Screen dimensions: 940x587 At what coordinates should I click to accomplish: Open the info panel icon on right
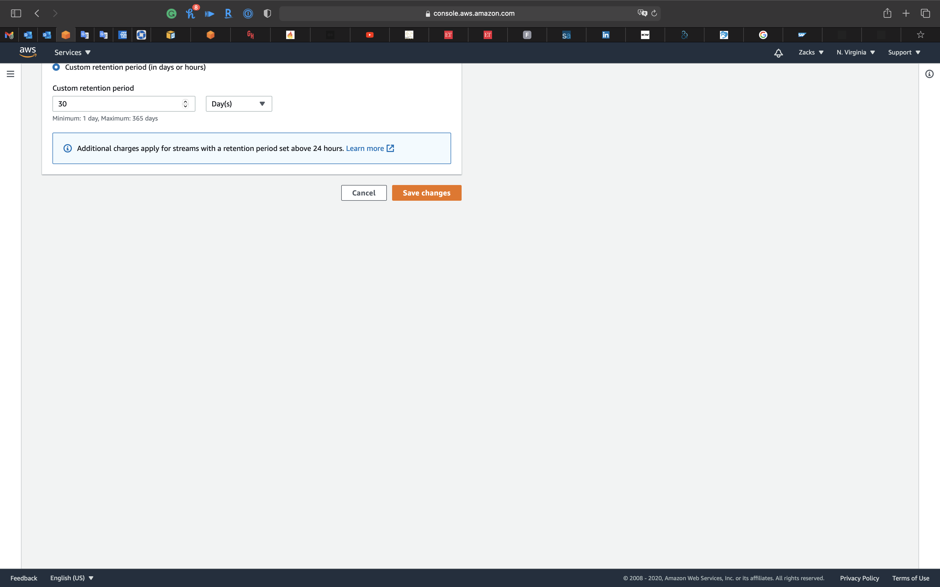(x=929, y=74)
